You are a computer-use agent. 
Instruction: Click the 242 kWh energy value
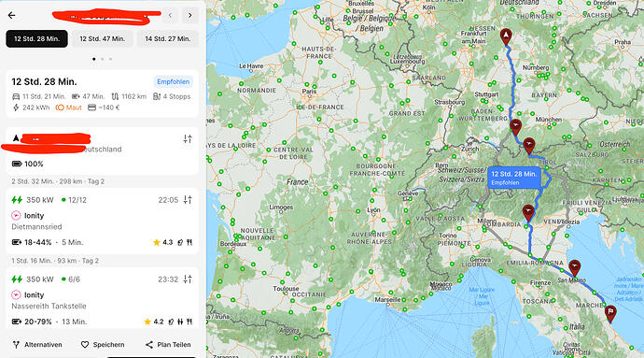point(31,107)
